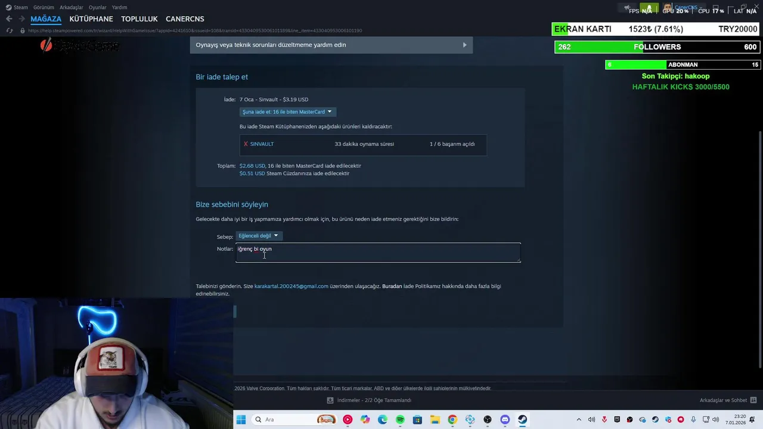Open Discord from the taskbar
This screenshot has width=763, height=429.
click(505, 419)
